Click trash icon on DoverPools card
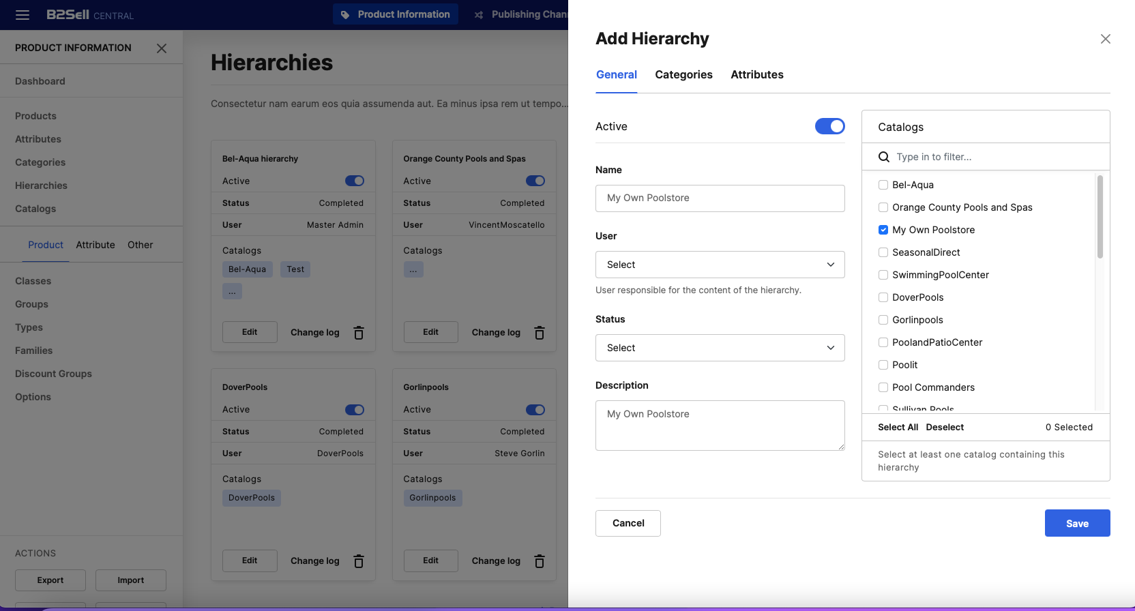The width and height of the screenshot is (1135, 611). click(x=359, y=561)
